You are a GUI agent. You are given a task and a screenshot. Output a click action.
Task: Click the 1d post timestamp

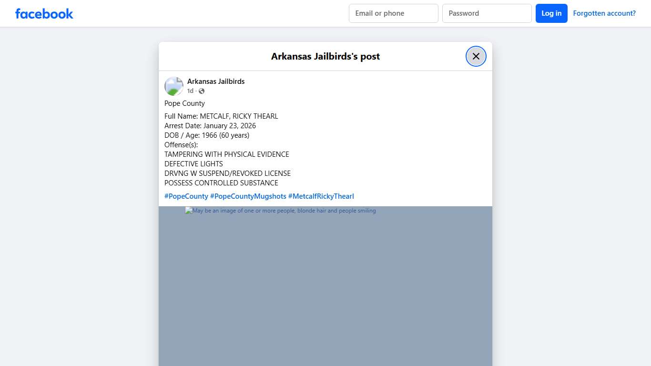tap(190, 91)
